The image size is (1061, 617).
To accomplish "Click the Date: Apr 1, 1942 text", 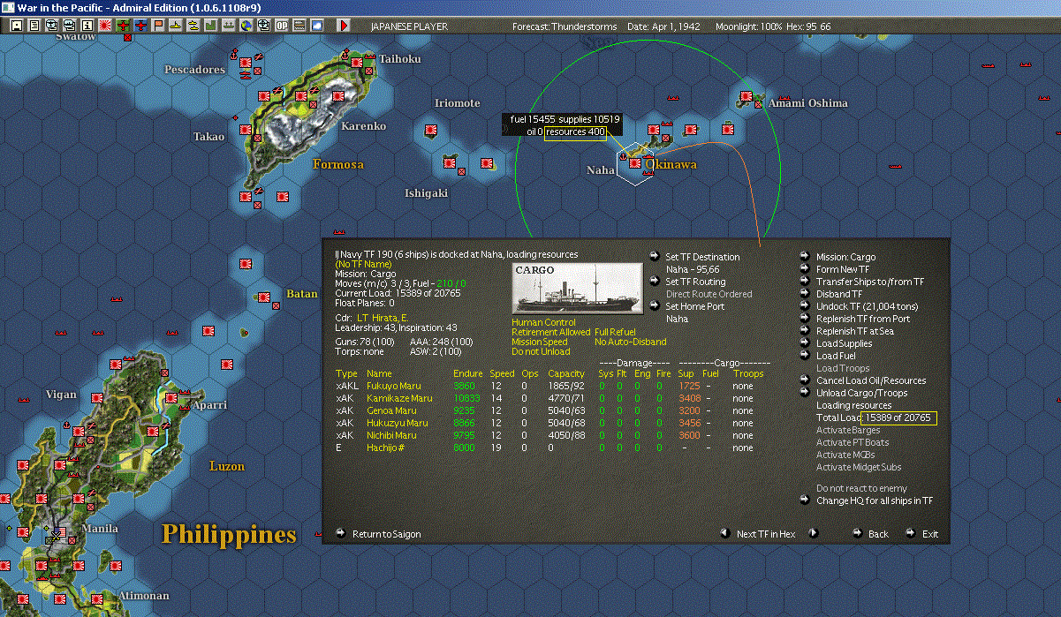I will point(663,26).
